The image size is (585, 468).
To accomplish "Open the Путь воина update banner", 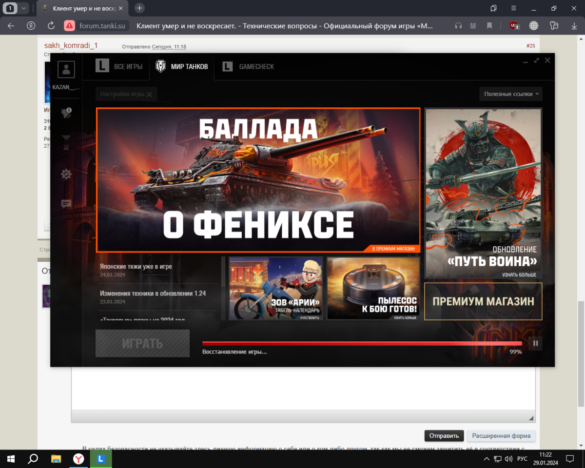I will (483, 193).
